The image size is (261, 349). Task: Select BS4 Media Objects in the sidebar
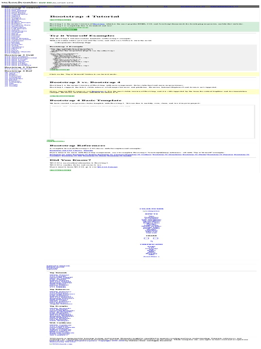point(18,52)
